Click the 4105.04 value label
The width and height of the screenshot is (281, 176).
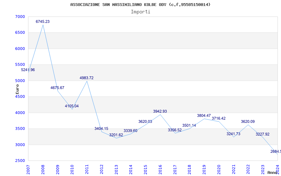point(72,106)
